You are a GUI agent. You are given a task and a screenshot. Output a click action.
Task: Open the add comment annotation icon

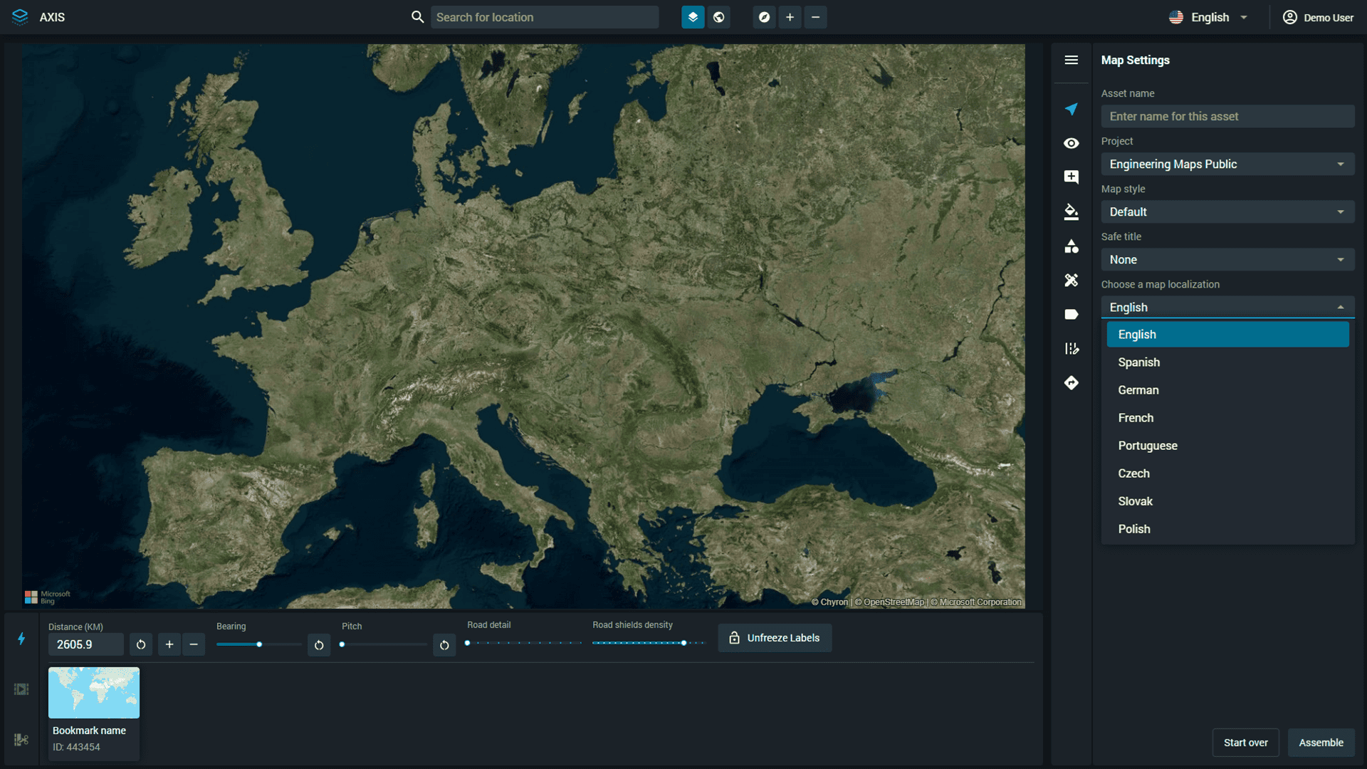click(1071, 177)
